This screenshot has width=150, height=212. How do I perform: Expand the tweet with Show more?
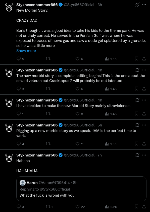[26, 51]
